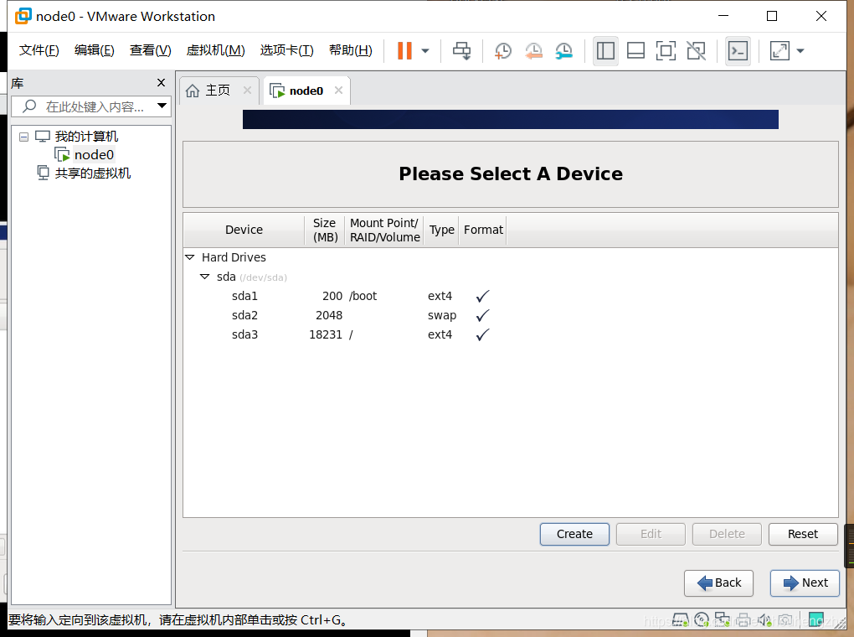Screen dimensions: 854x637
Task: Click the Device column header
Action: pos(244,230)
